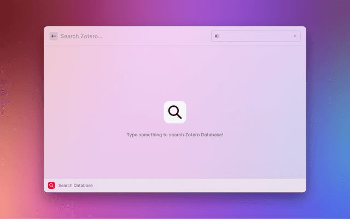Click "Type something to search Zotero Database!" text

[x=175, y=135]
